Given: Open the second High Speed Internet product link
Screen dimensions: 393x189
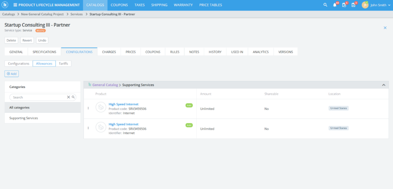Looking at the screenshot, I should point(123,124).
